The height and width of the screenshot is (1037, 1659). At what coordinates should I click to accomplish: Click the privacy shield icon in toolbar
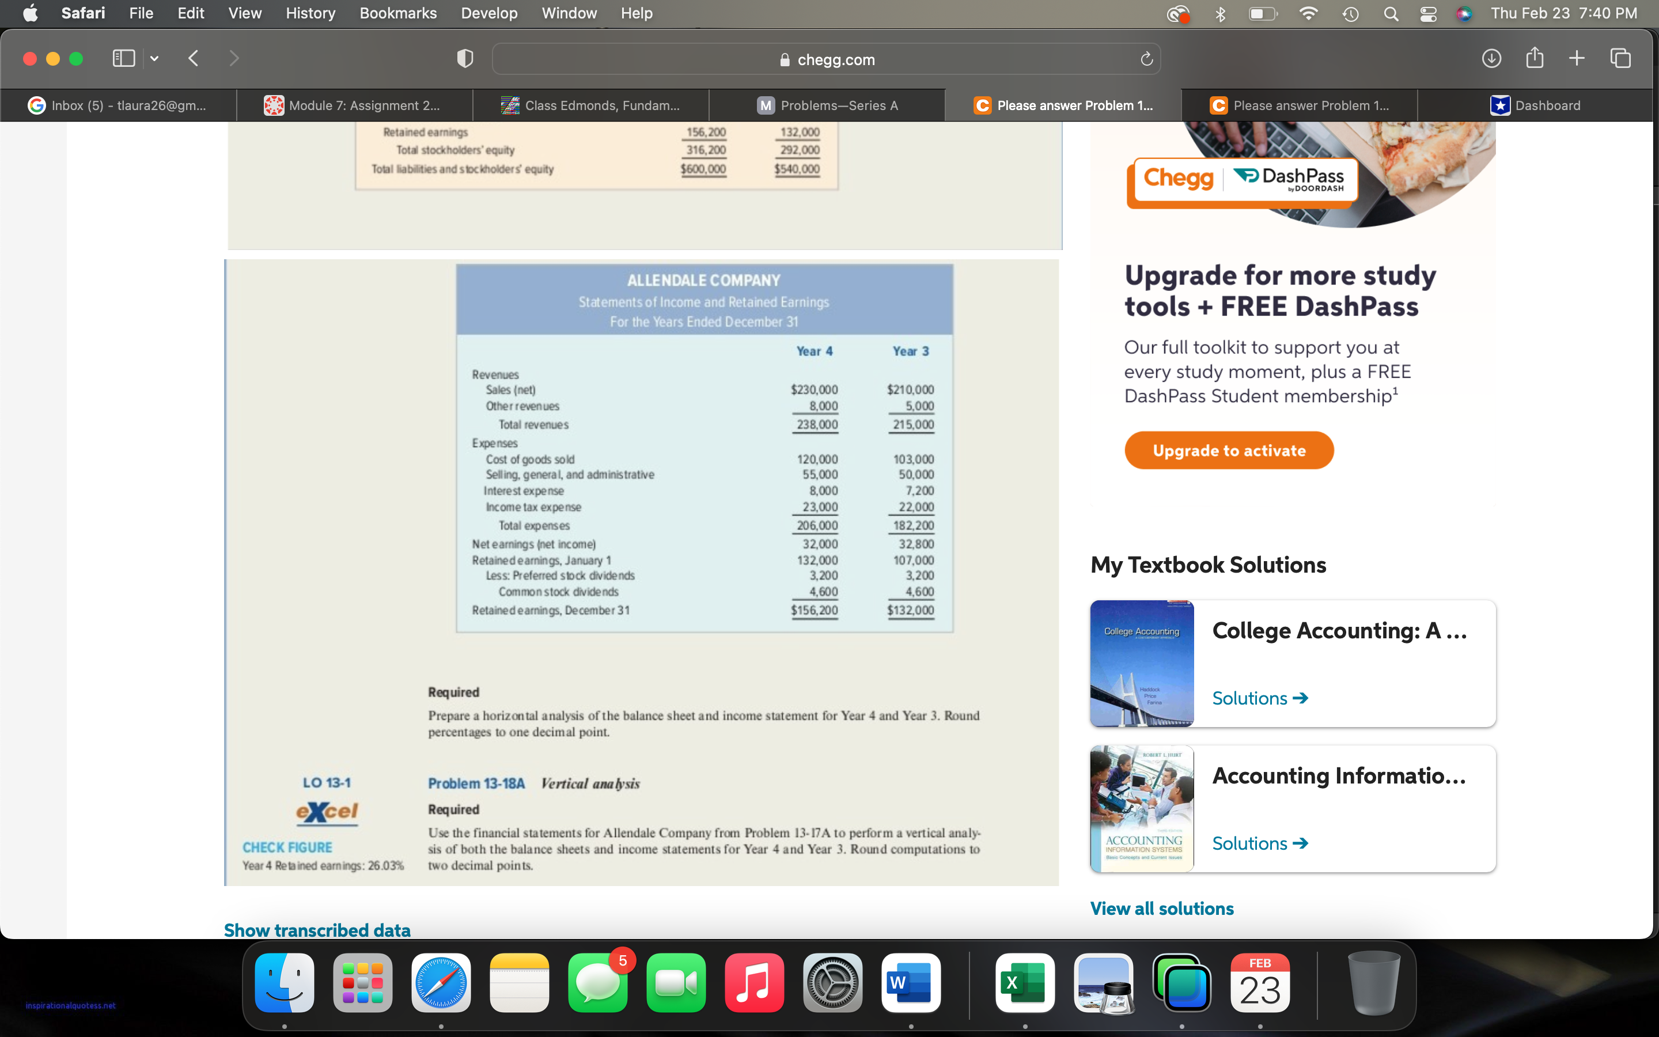(x=465, y=58)
